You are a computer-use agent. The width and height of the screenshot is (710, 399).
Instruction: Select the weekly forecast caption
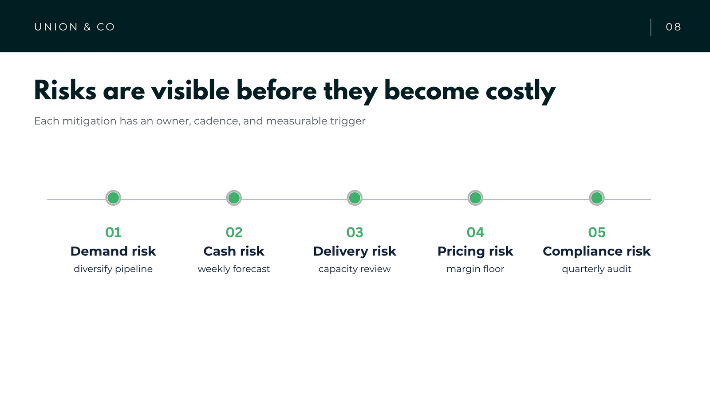point(234,269)
